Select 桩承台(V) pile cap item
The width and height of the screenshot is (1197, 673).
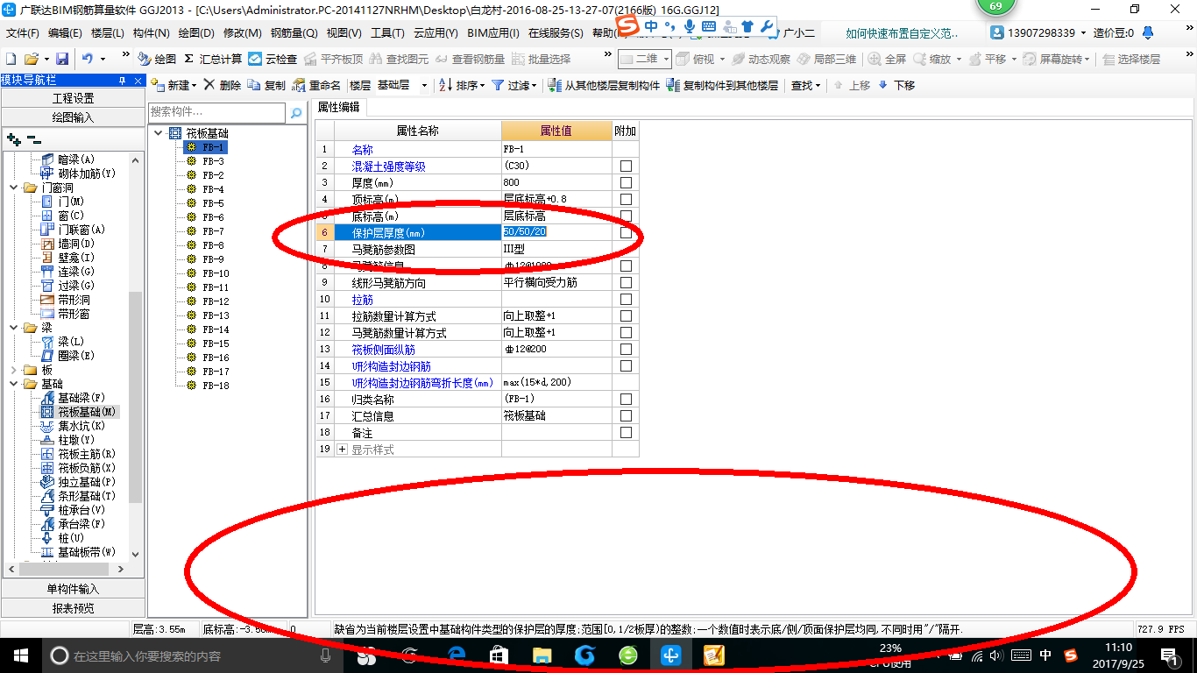(74, 510)
